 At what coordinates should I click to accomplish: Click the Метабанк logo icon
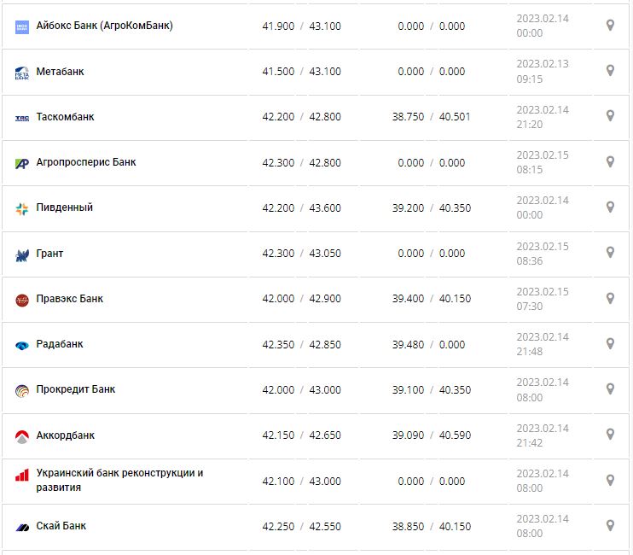(22, 73)
